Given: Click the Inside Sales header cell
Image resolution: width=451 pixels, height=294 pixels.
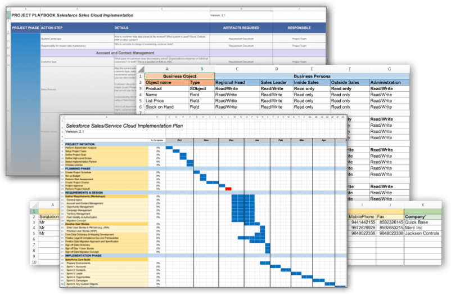Looking at the screenshot, I should [312, 82].
